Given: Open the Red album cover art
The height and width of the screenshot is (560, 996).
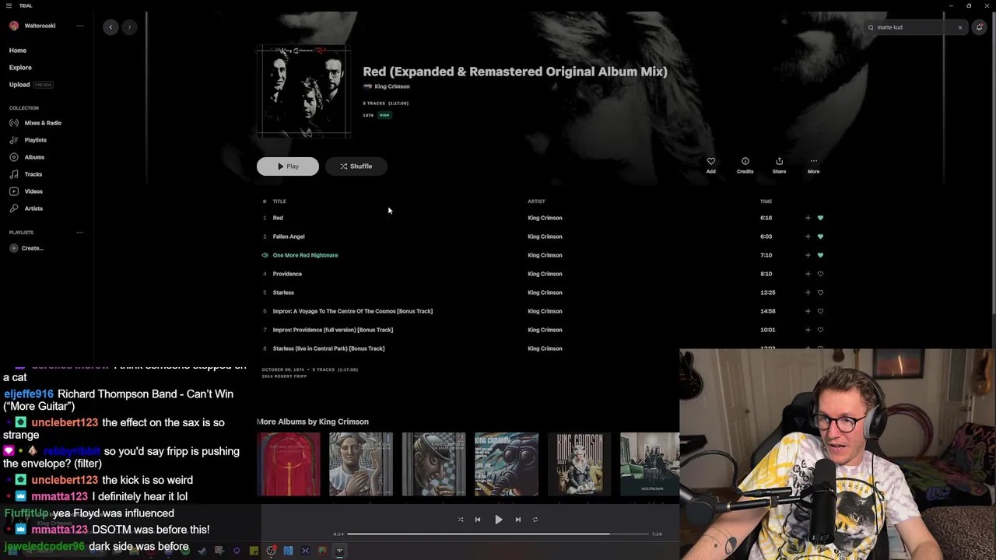Looking at the screenshot, I should (x=303, y=91).
